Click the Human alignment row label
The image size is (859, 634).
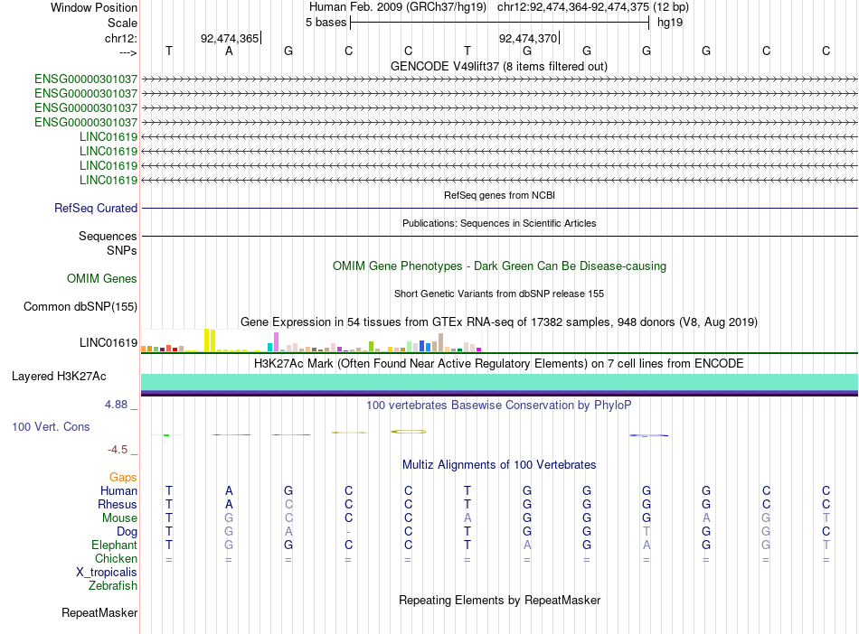point(118,490)
